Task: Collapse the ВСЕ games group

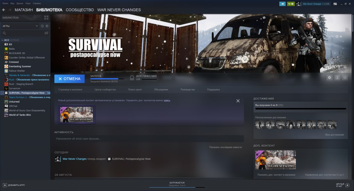Action: point(3,40)
